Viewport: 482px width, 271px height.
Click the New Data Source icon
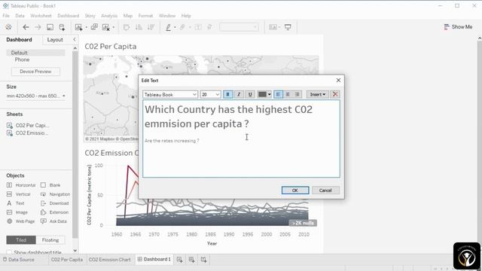(62, 27)
